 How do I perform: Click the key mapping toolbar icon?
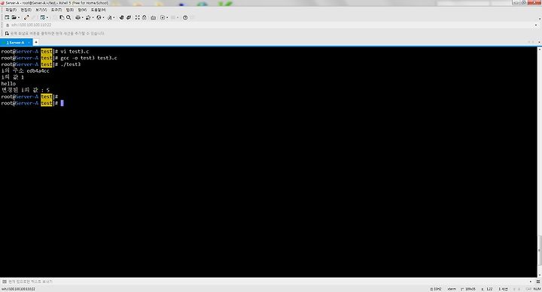tap(154, 17)
